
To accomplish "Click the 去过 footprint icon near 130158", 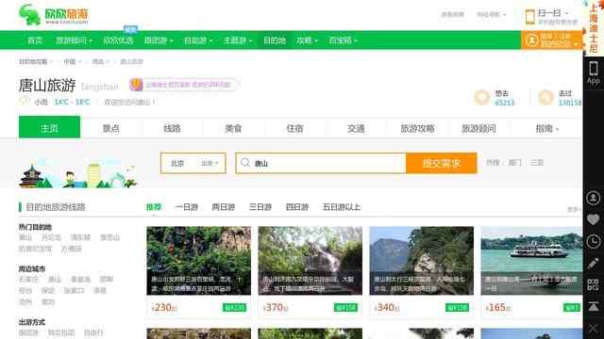I will 545,98.
